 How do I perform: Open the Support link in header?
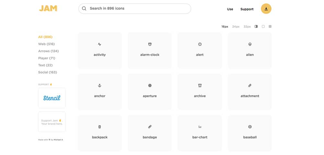point(247,9)
